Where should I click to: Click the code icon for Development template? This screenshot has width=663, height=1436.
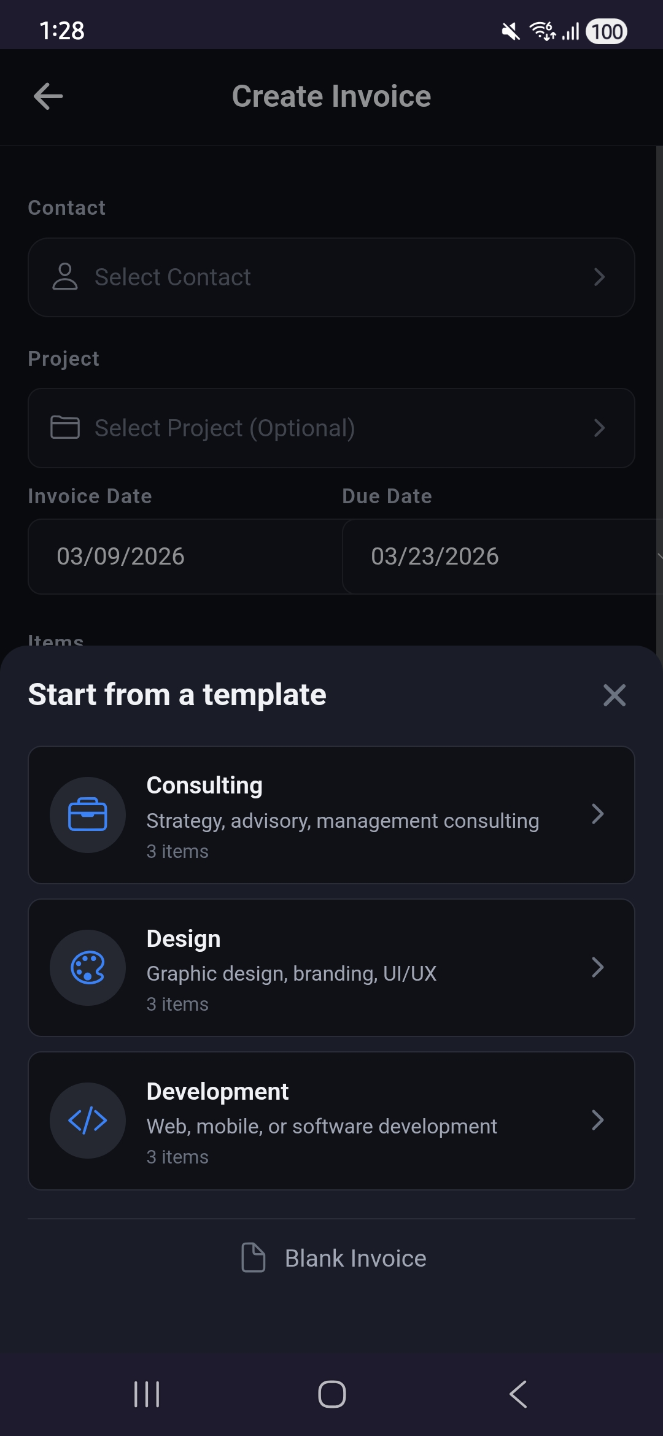(88, 1120)
